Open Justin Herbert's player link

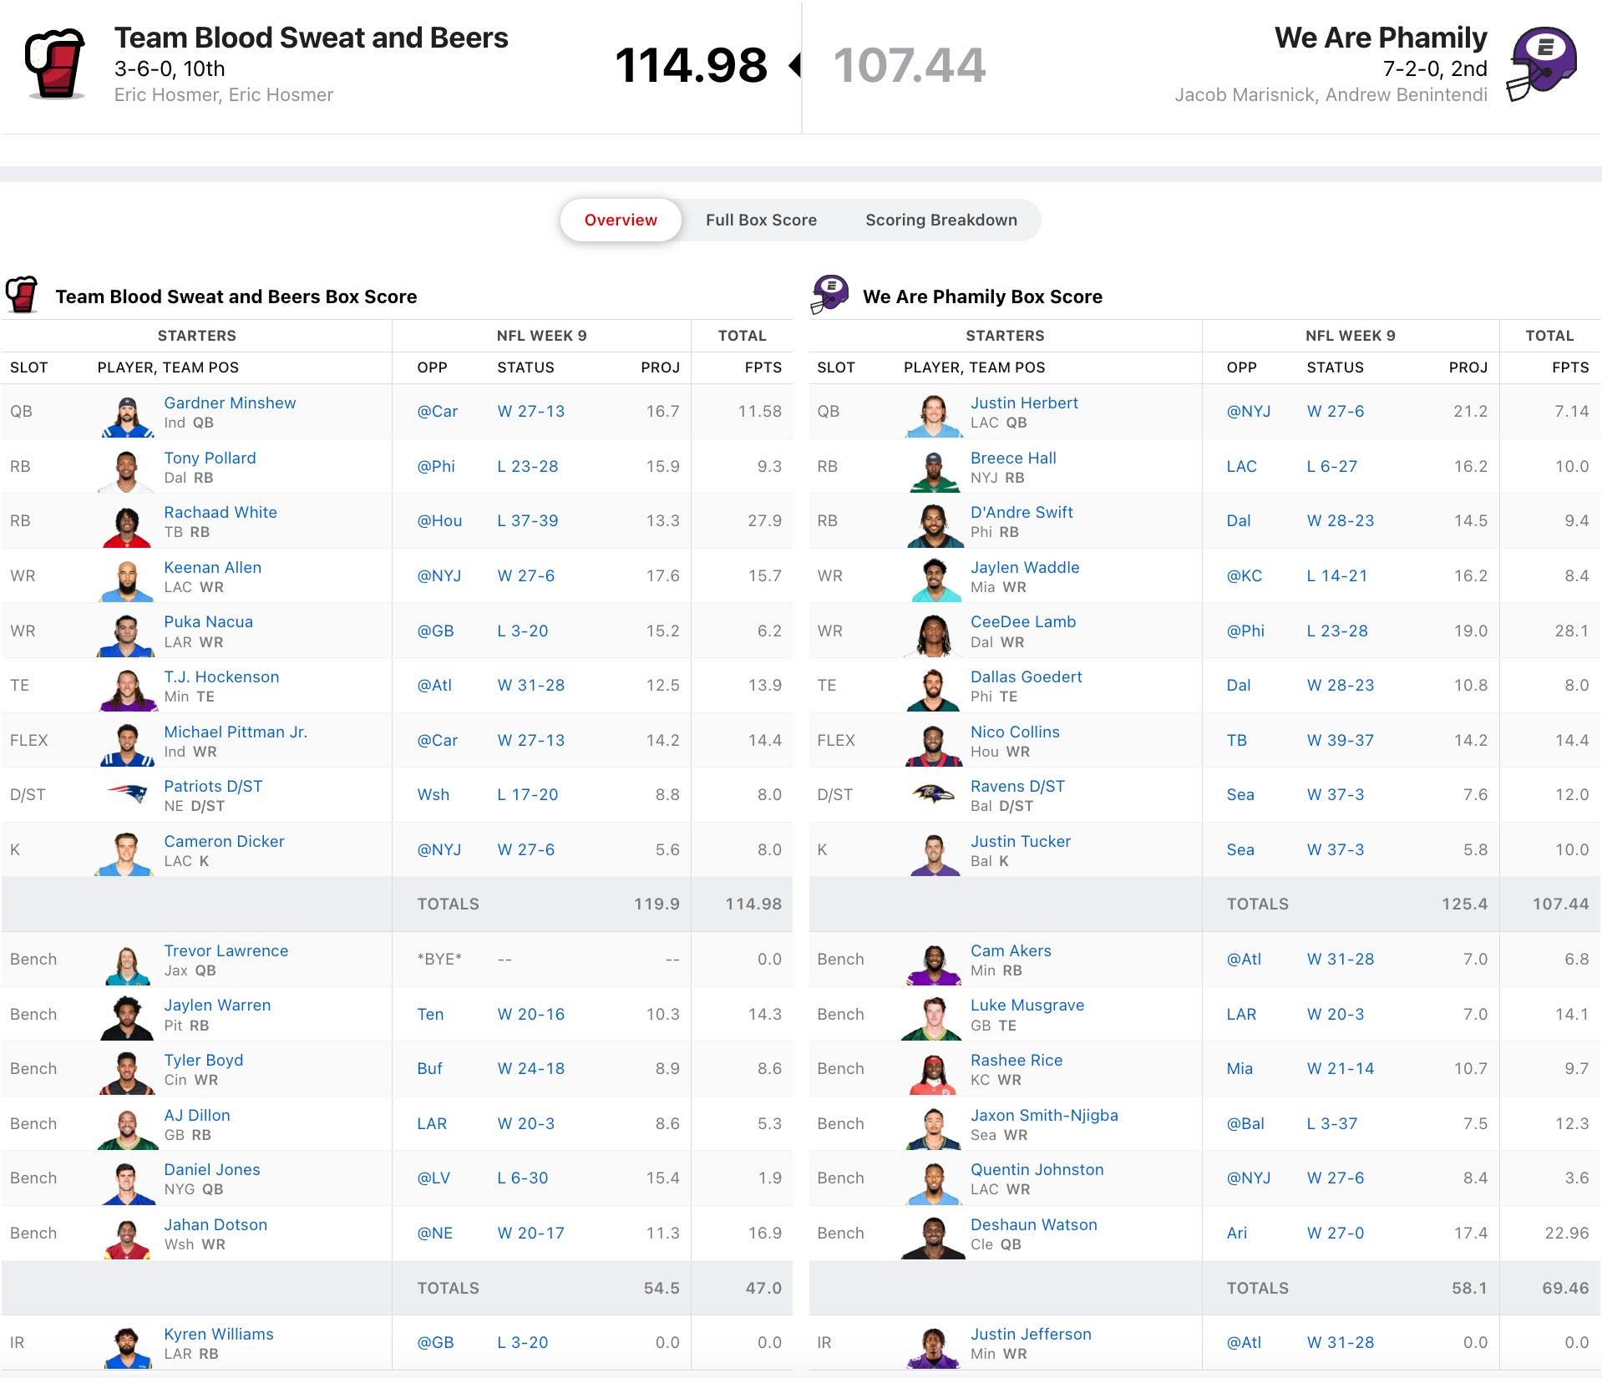tap(1024, 403)
